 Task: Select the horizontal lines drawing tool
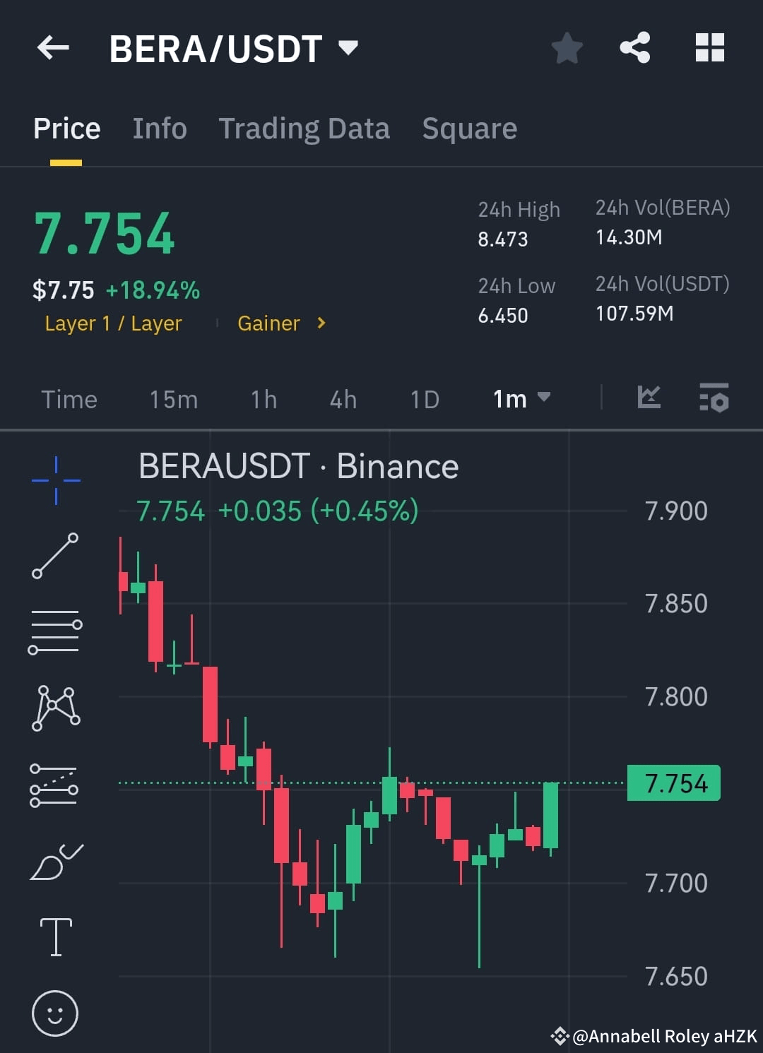tap(54, 632)
